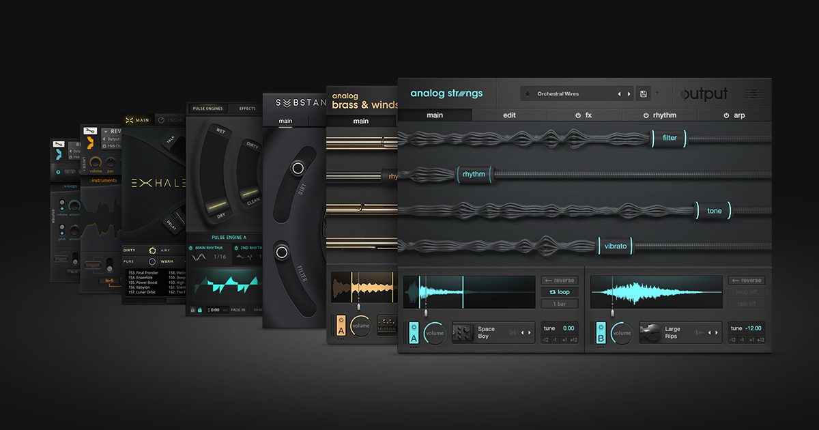Screen dimensions: 819x430
Task: Open the Space Boy source selector
Action: [494, 332]
